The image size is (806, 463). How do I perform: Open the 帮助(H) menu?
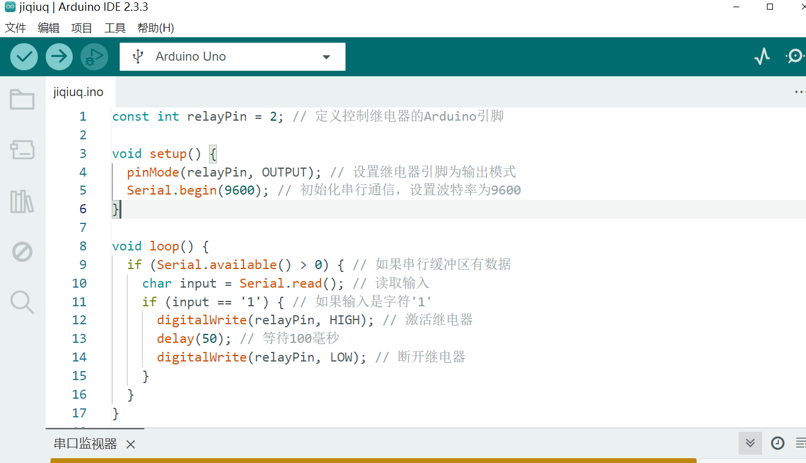pyautogui.click(x=156, y=28)
